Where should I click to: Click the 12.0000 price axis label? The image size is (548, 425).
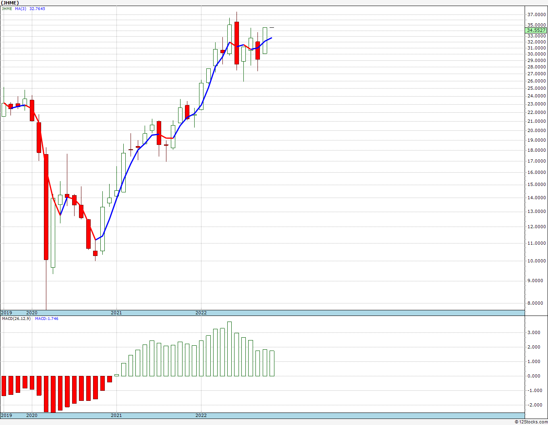tap(537, 227)
